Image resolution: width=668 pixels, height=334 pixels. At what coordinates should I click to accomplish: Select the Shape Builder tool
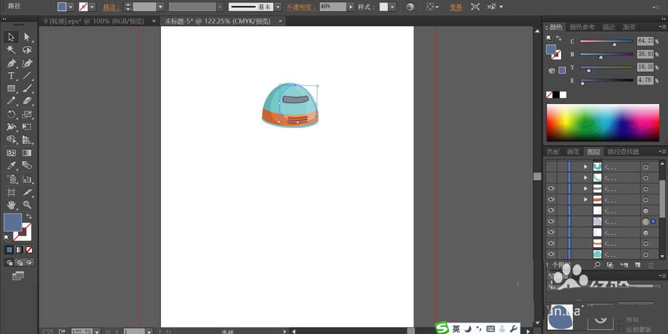click(11, 139)
